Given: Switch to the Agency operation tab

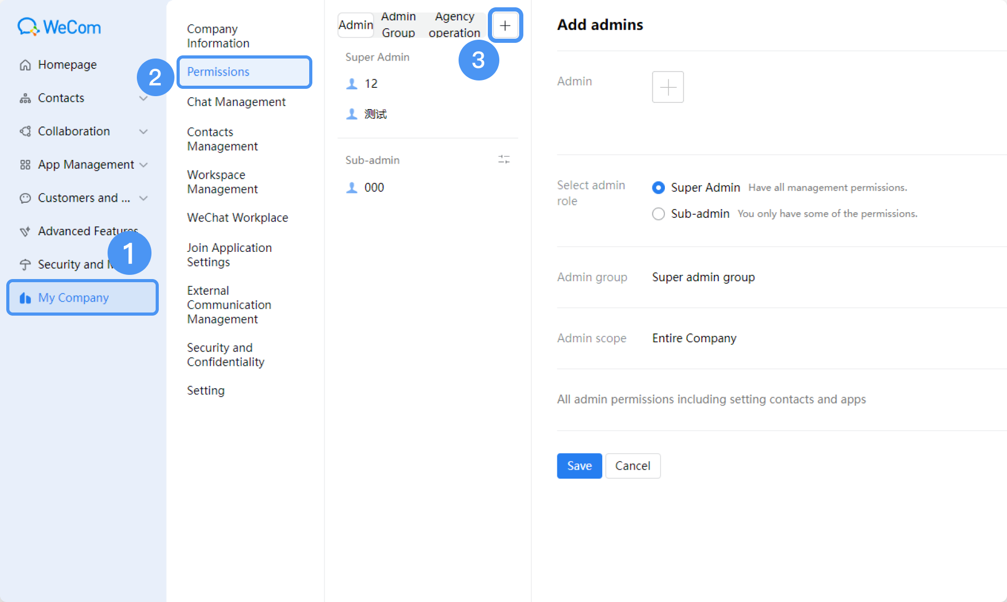Looking at the screenshot, I should pos(454,25).
